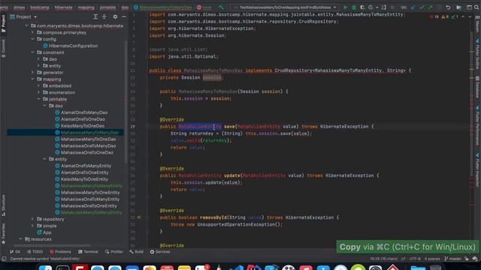Screen dimensions: 481x270
Task: Select KelasManyToOneDao in project tree
Action: (80, 126)
